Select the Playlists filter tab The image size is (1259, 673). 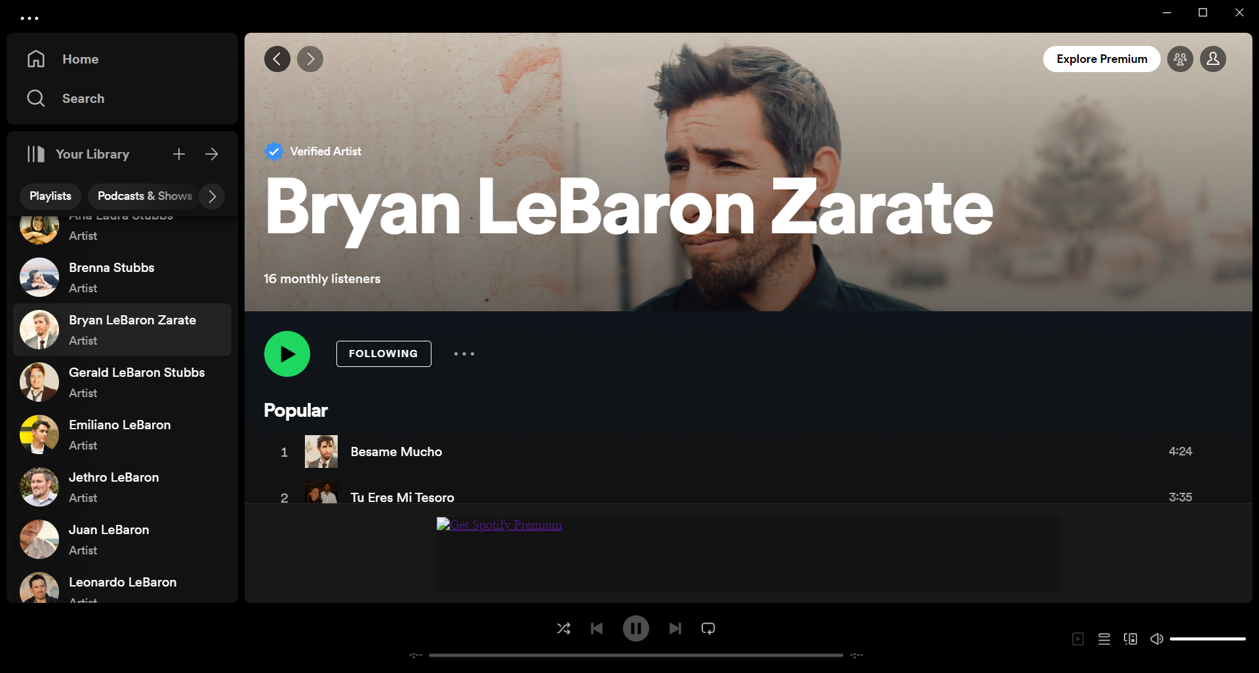click(50, 197)
